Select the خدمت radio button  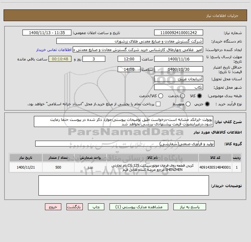[183, 96]
